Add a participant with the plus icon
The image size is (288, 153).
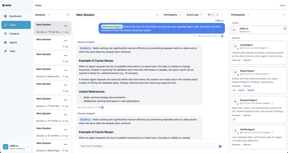[x=248, y=15]
